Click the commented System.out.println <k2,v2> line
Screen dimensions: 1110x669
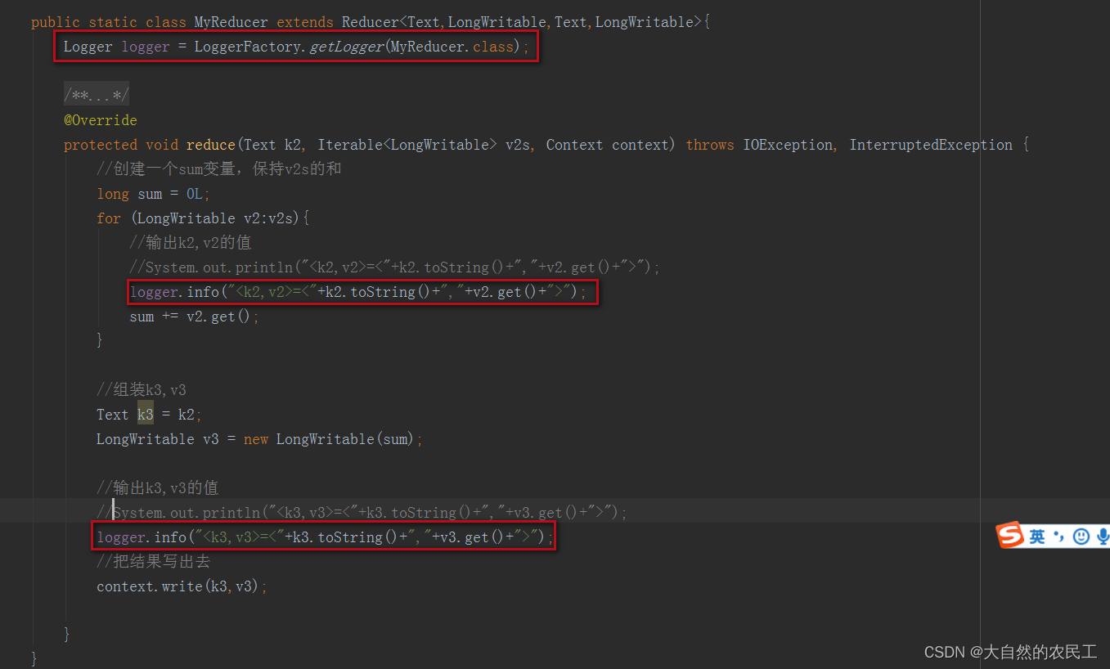tap(394, 267)
